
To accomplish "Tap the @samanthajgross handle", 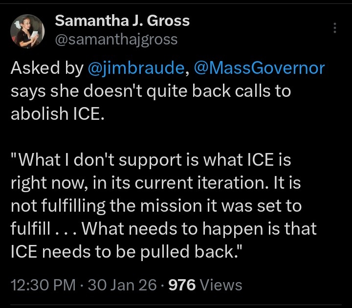I will point(116,40).
